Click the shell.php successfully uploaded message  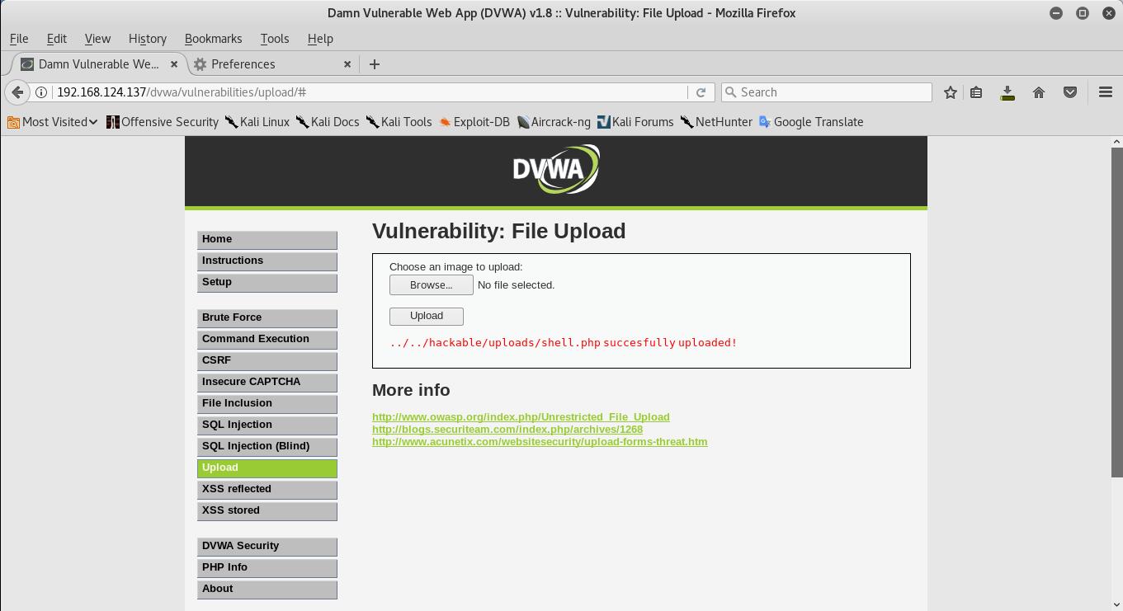point(564,343)
